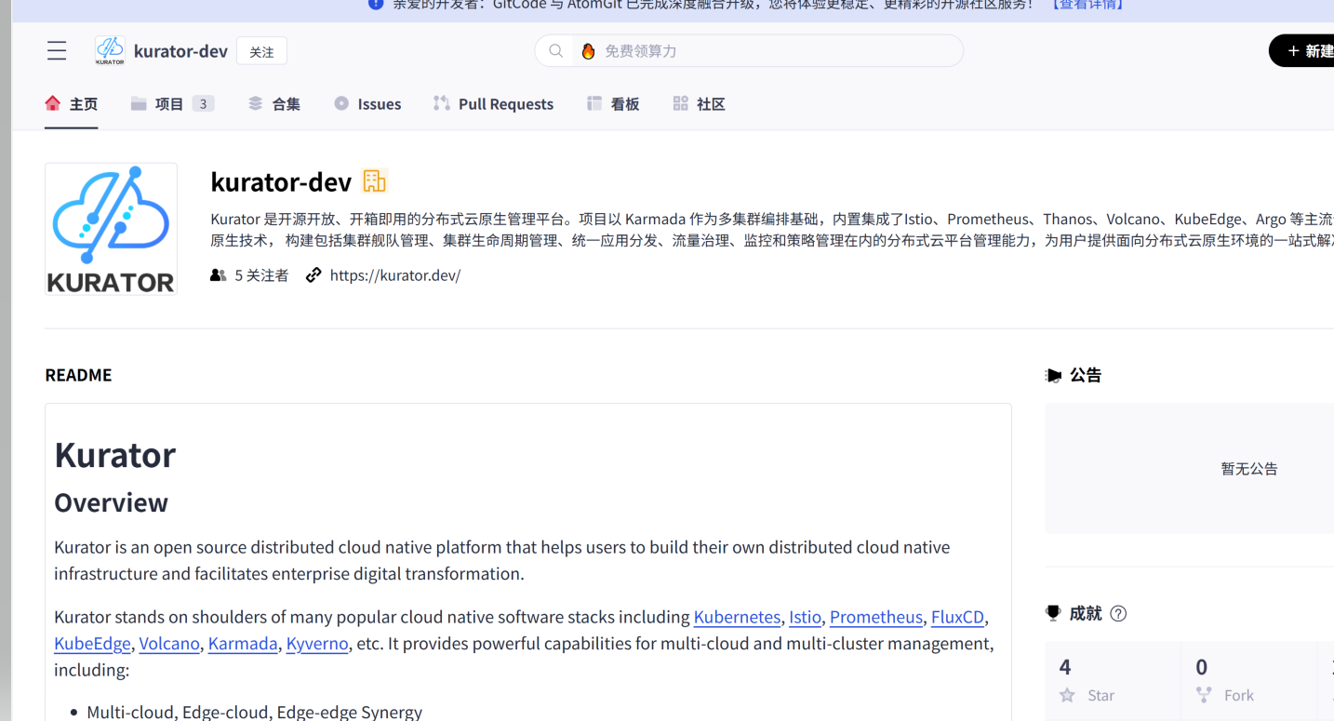Click the folder icon beside 项目
This screenshot has width=1334, height=721.
click(139, 103)
